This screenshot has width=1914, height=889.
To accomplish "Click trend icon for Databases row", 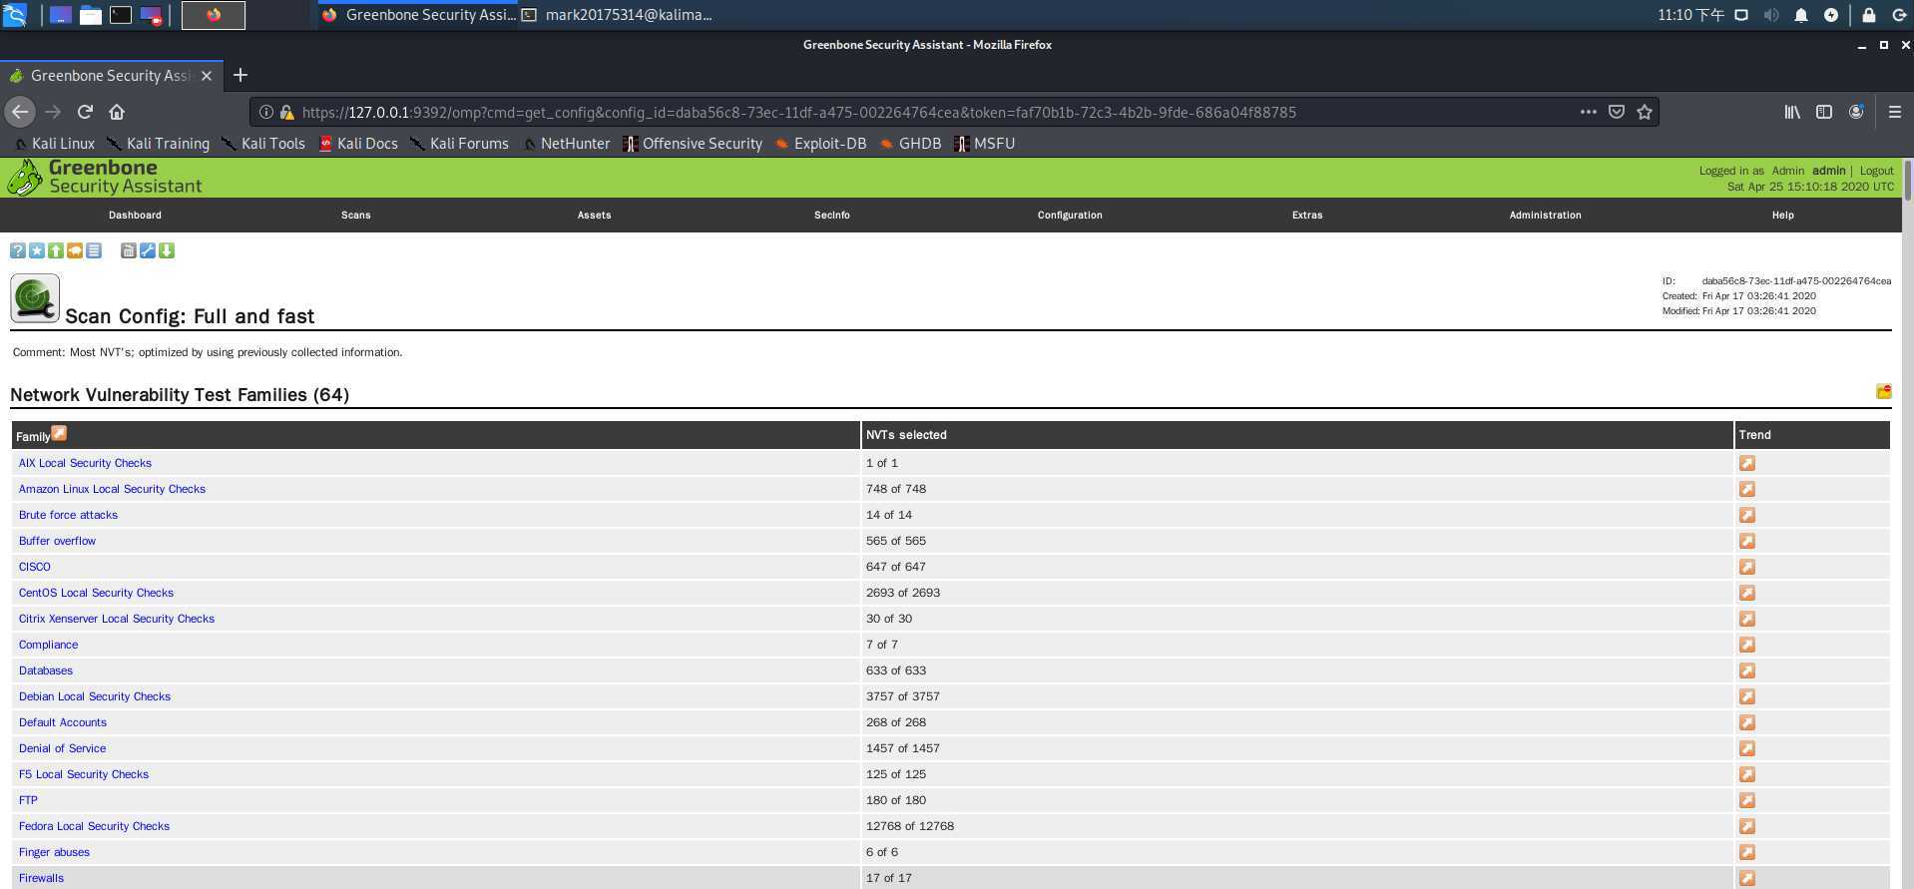I will point(1746,670).
